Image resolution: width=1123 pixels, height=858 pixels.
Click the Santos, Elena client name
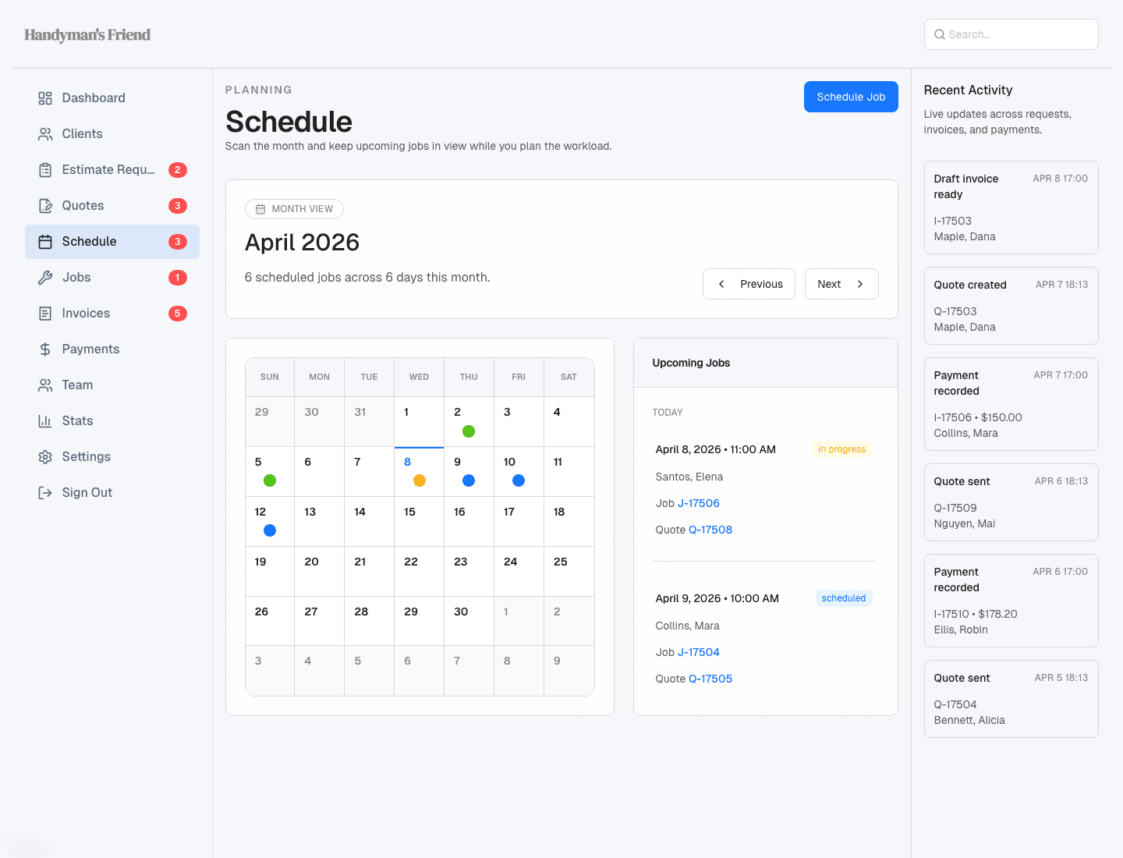point(689,477)
